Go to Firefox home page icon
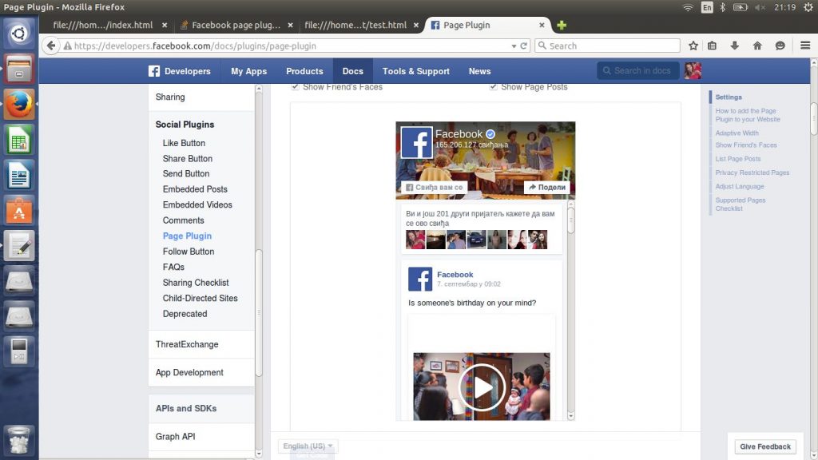The height and width of the screenshot is (460, 818). [x=757, y=46]
